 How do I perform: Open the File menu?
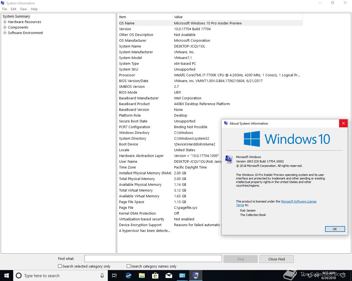[4, 9]
